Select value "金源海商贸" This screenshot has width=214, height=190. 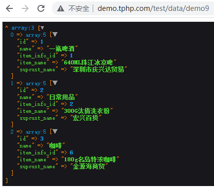[x=89, y=166]
